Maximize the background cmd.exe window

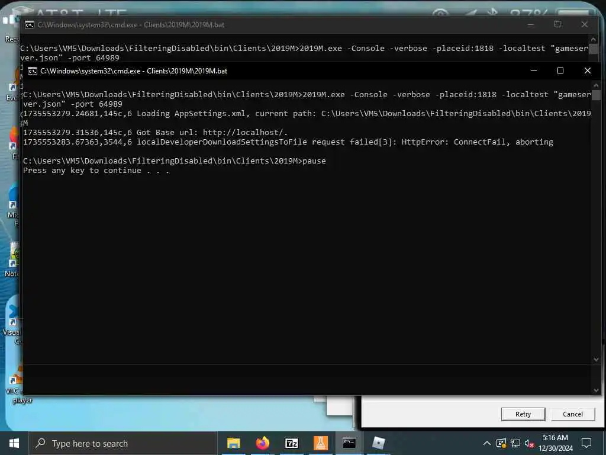click(557, 24)
